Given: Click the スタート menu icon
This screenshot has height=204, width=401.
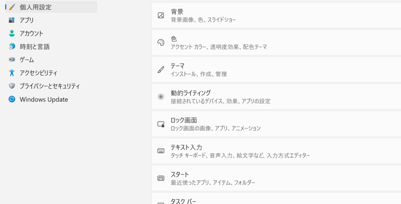Looking at the screenshot, I should click(161, 178).
